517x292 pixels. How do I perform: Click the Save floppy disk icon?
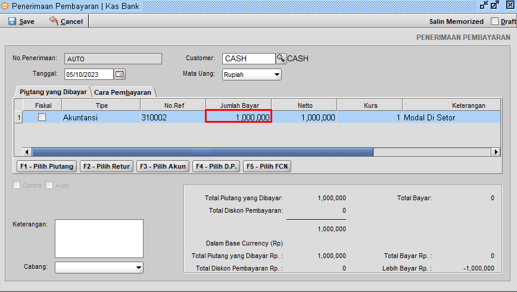[12, 21]
